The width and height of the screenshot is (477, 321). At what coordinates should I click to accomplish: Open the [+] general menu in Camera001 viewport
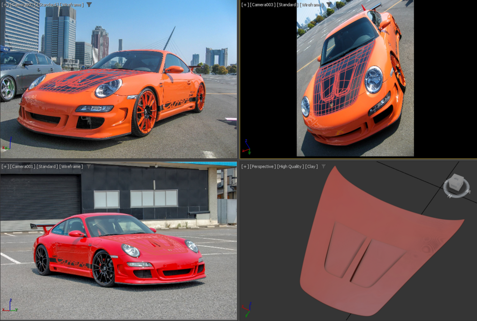pos(5,166)
